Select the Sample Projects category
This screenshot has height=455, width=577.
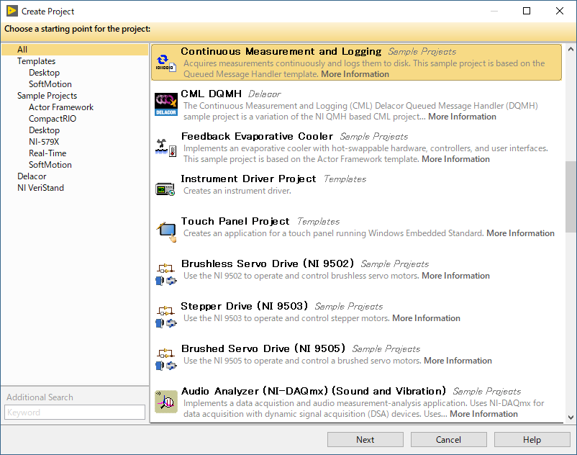47,96
